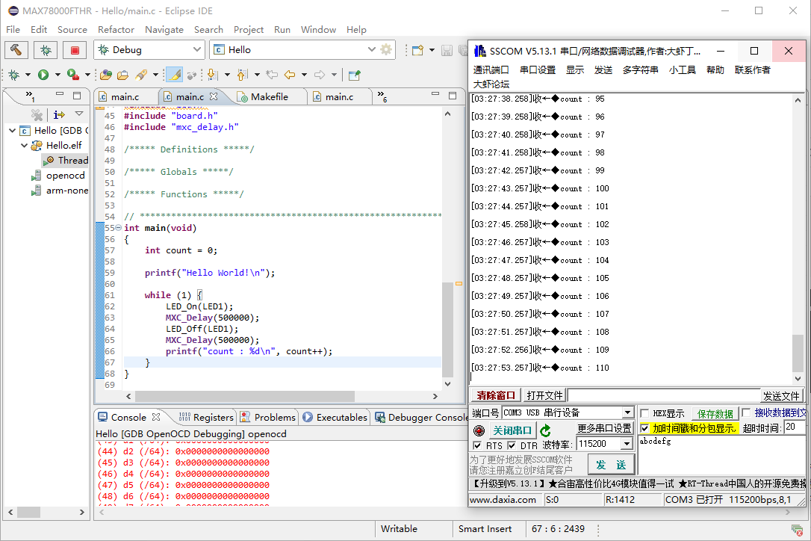Click the Search flashlight icon in Eclipse toolbar
Viewport: 811px width, 541px height.
click(141, 75)
